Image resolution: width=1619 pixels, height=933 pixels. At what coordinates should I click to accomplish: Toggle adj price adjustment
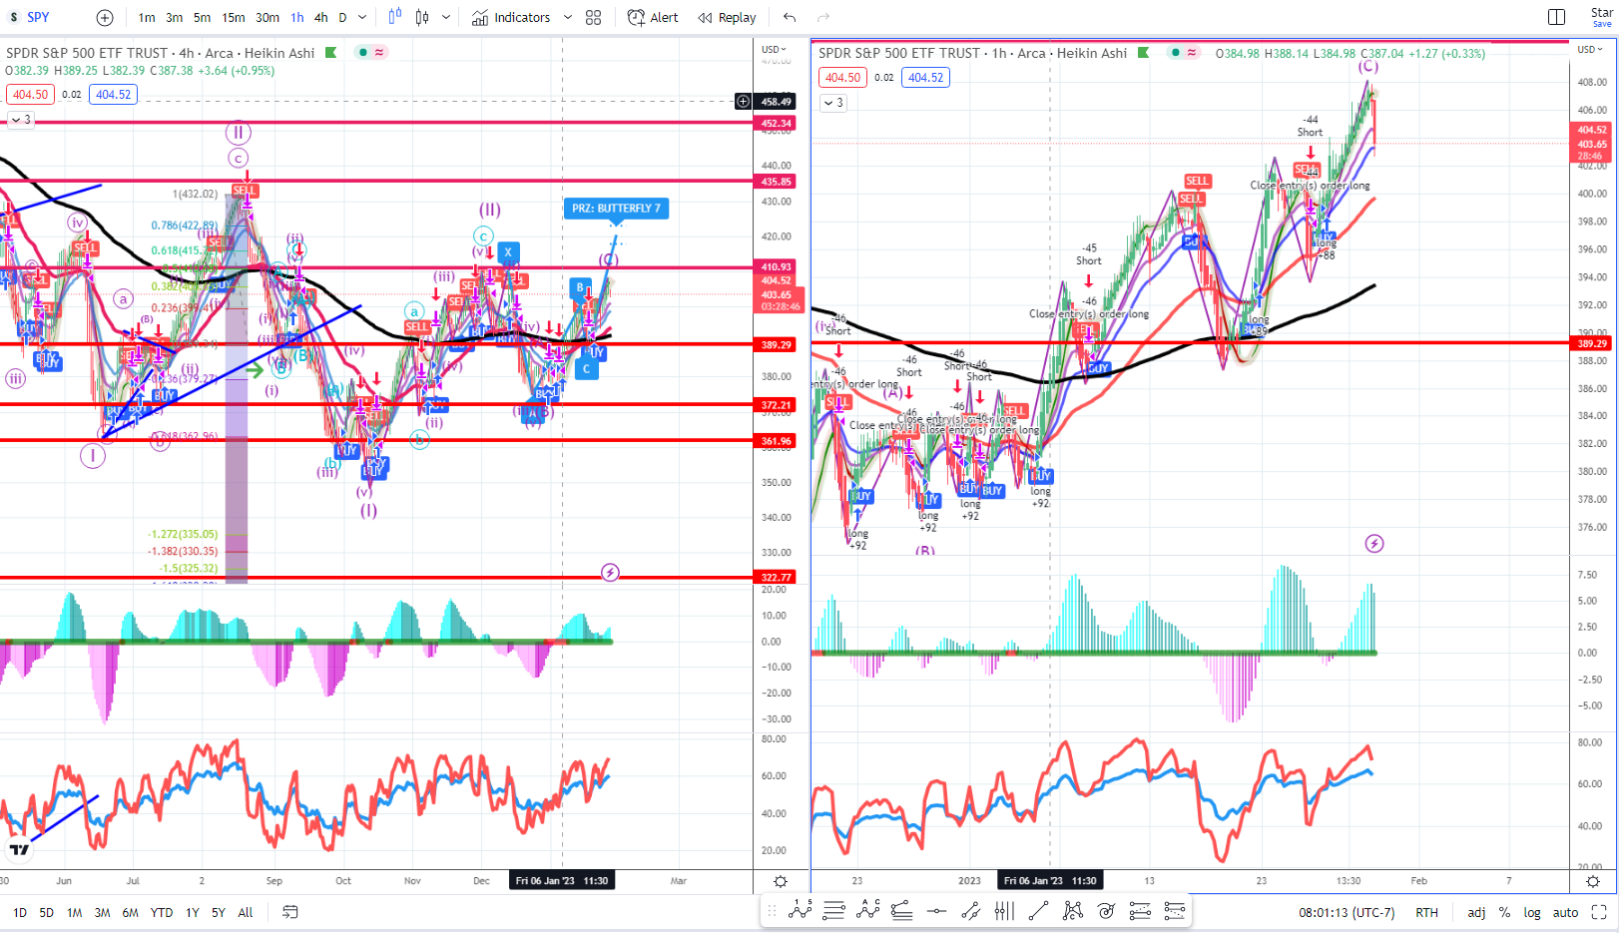[1476, 912]
